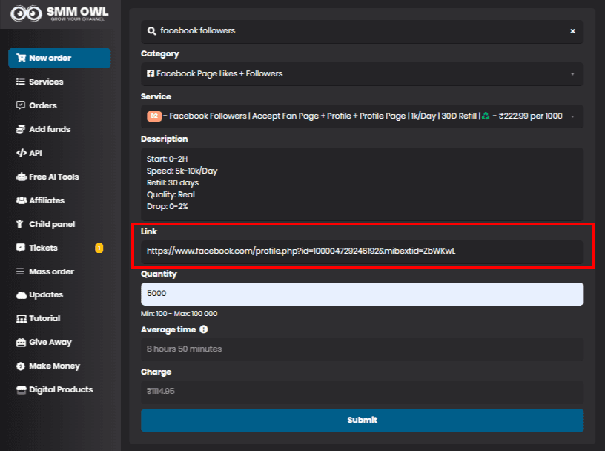Go to the Orders page
This screenshot has width=605, height=451.
point(43,105)
